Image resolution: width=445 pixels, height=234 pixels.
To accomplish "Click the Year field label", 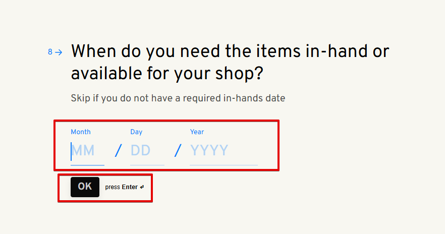I will pyautogui.click(x=197, y=132).
